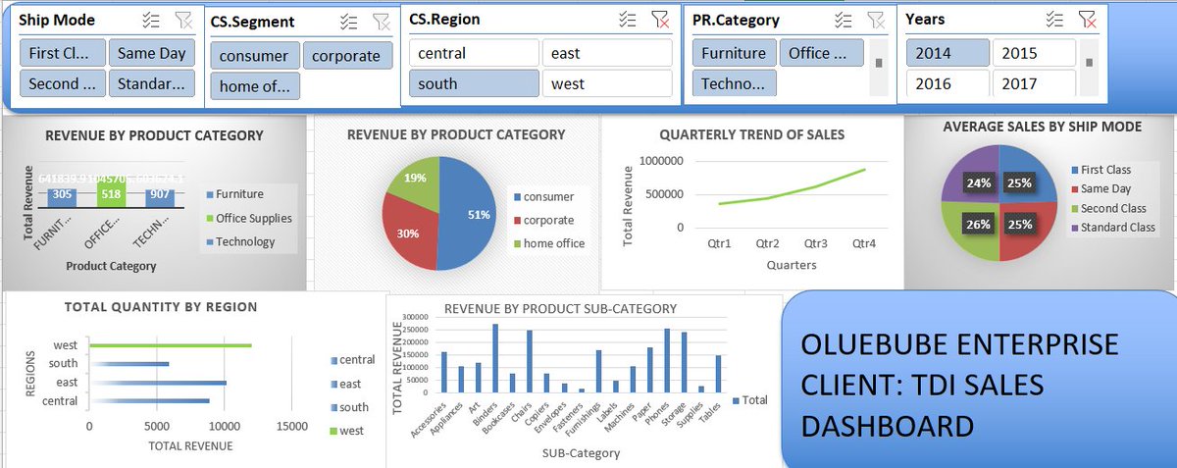Filter year 2017
This screenshot has width=1177, height=468.
coord(1034,83)
